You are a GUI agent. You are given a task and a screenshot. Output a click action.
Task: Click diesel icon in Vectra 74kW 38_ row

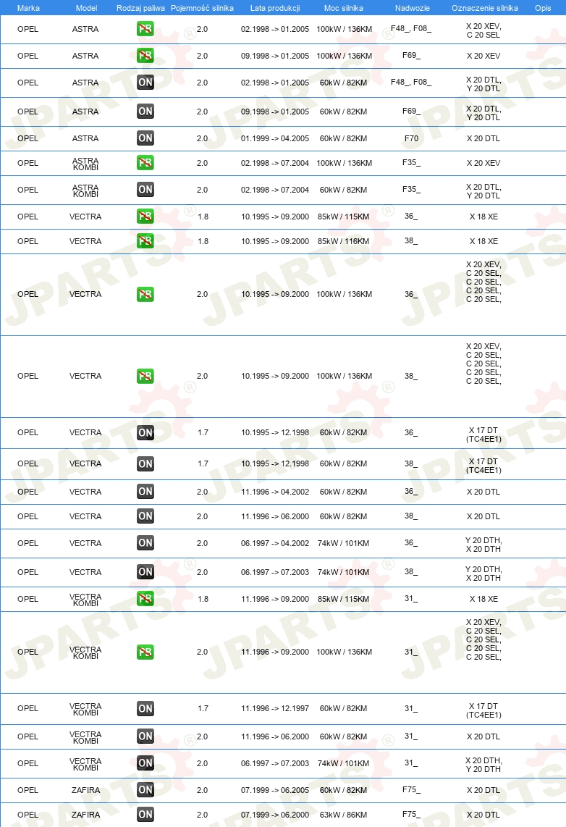click(145, 571)
